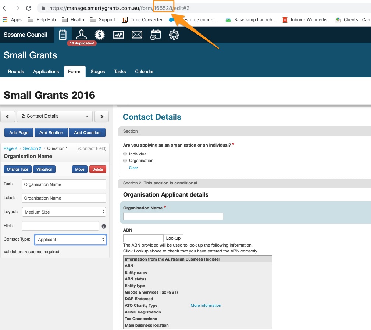Click the ABN Lookup button
Image resolution: width=371 pixels, height=330 pixels.
click(173, 238)
